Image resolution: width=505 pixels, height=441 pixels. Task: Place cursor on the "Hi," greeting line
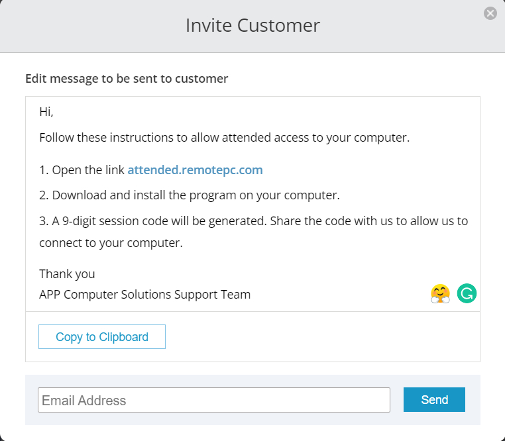tap(46, 112)
